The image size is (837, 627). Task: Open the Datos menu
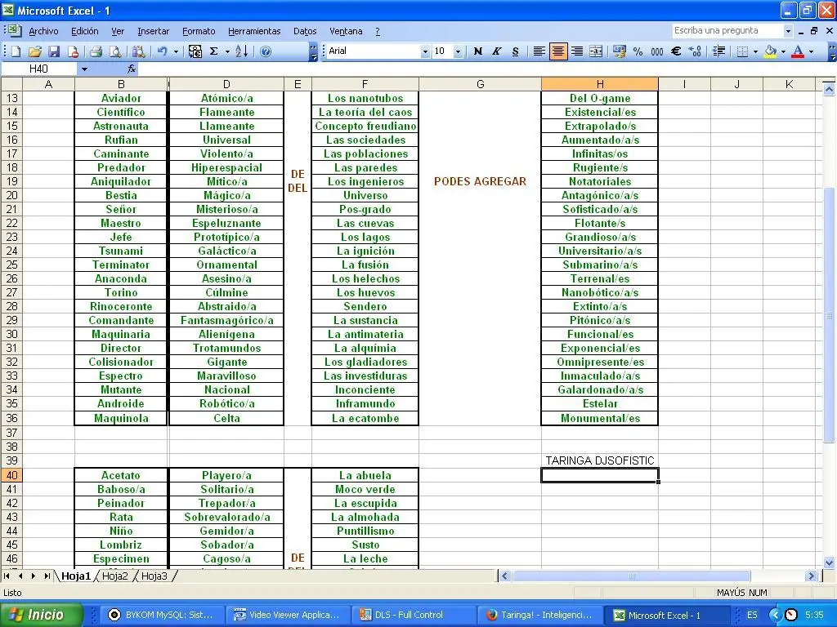305,31
